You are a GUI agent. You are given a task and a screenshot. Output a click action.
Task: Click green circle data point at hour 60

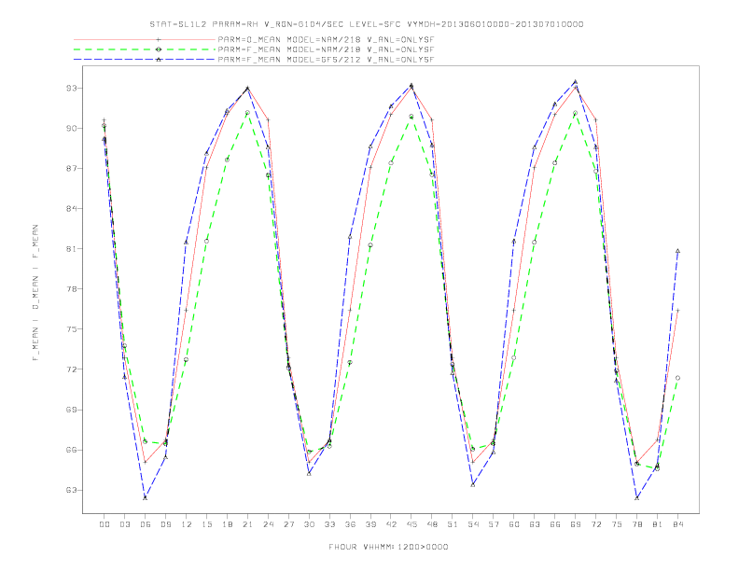tap(514, 358)
